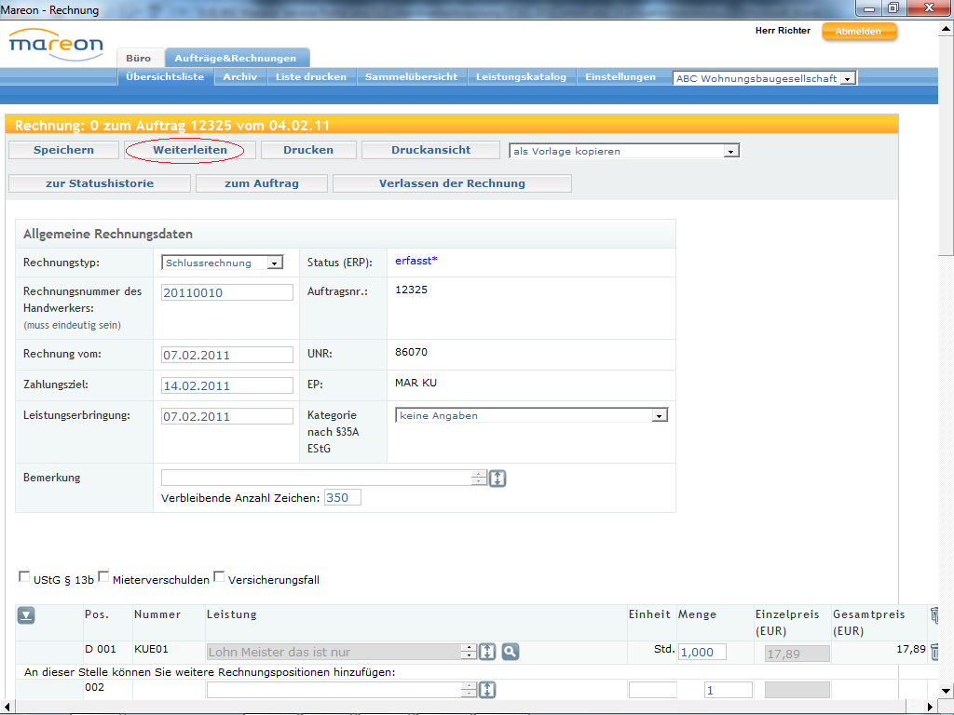Tick the Versicherungsfall checkbox
This screenshot has height=715, width=954.
(219, 577)
